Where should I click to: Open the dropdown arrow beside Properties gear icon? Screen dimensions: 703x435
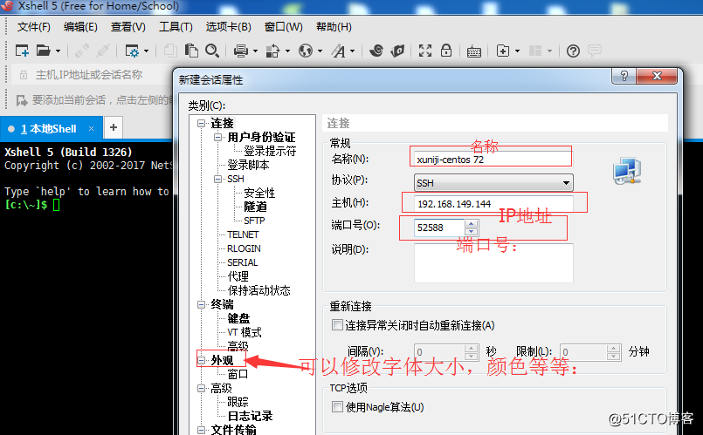click(x=146, y=51)
